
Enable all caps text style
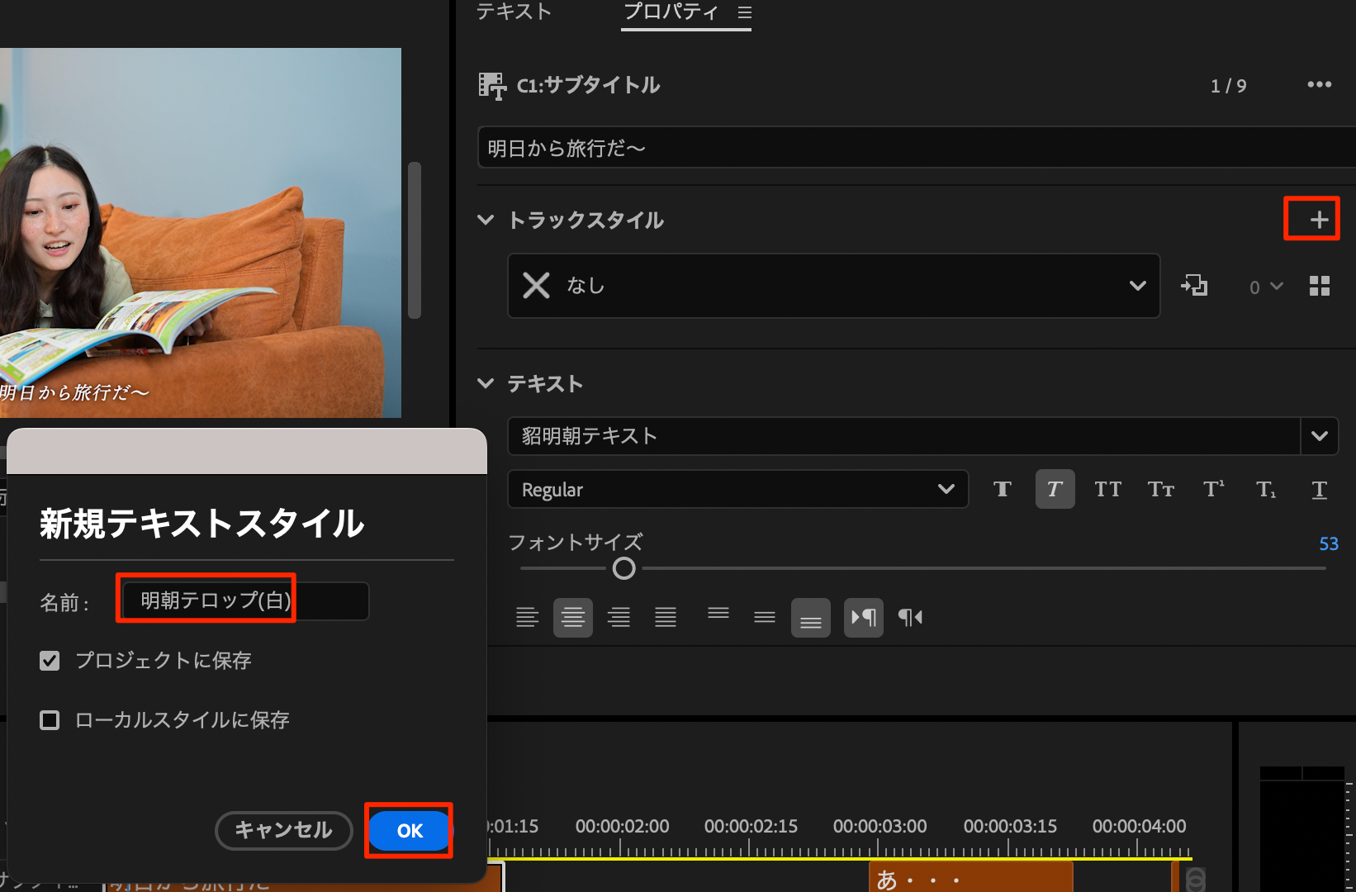pyautogui.click(x=1107, y=490)
